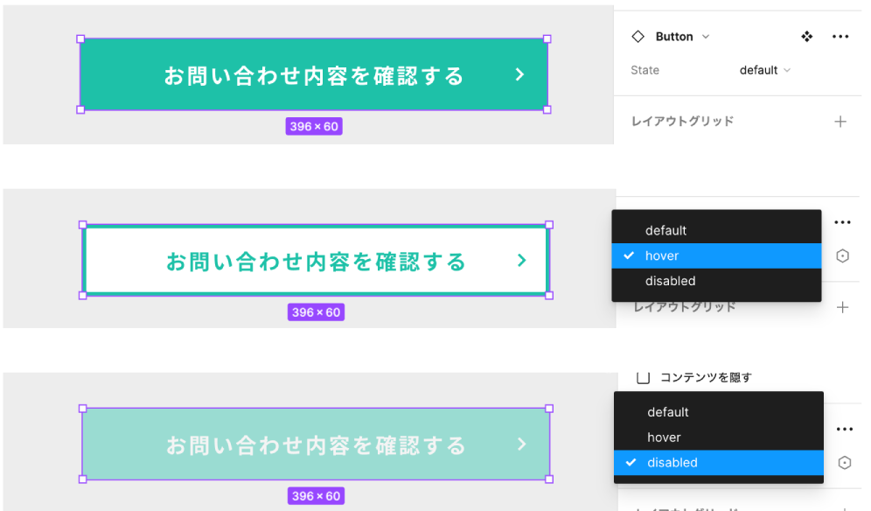This screenshot has height=511, width=871.
Task: Open the State default dropdown
Action: click(764, 70)
